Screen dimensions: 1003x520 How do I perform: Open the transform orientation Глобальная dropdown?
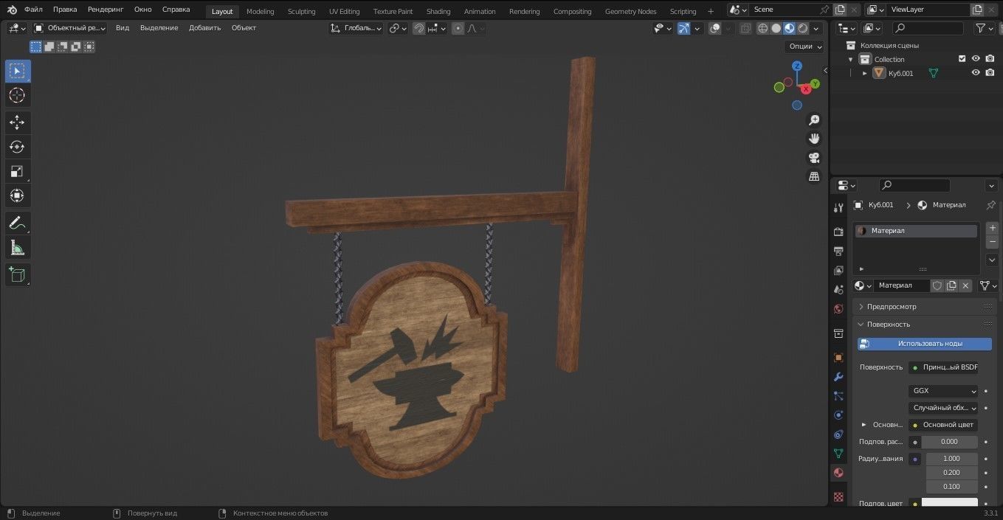coord(357,27)
